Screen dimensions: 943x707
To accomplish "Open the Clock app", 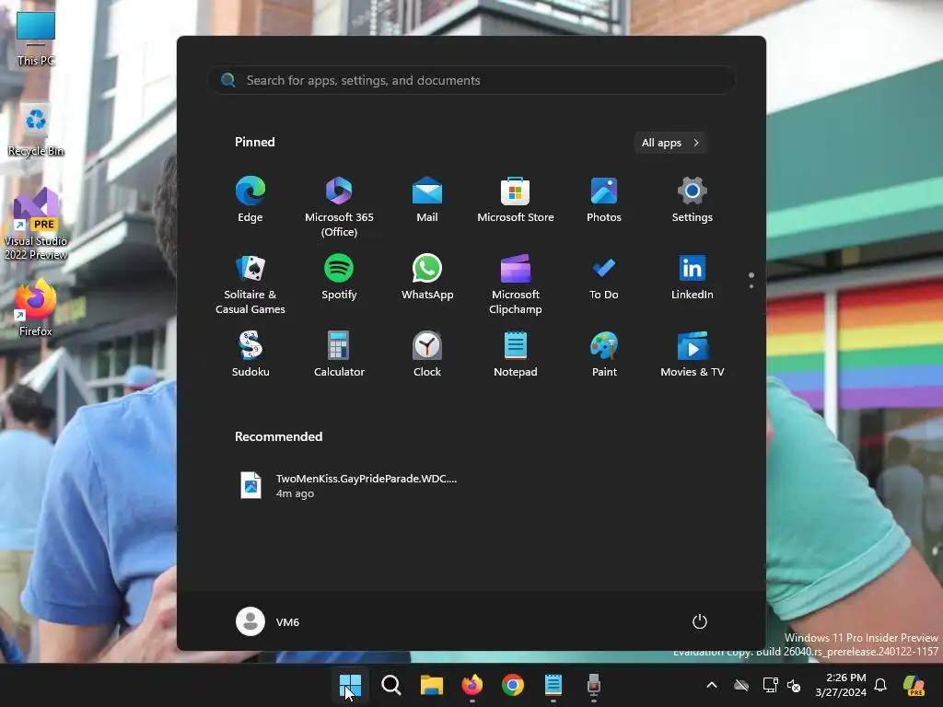I will click(427, 354).
